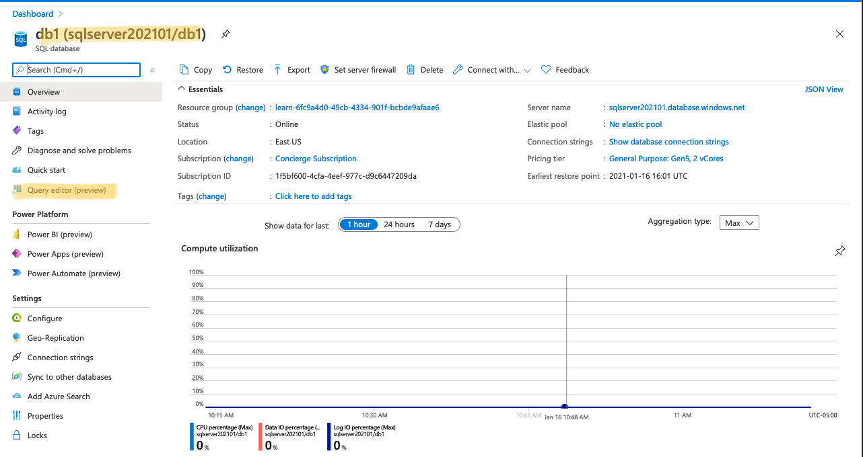Click the Overview sidebar icon
Screen dimensions: 863x457
click(x=17, y=92)
